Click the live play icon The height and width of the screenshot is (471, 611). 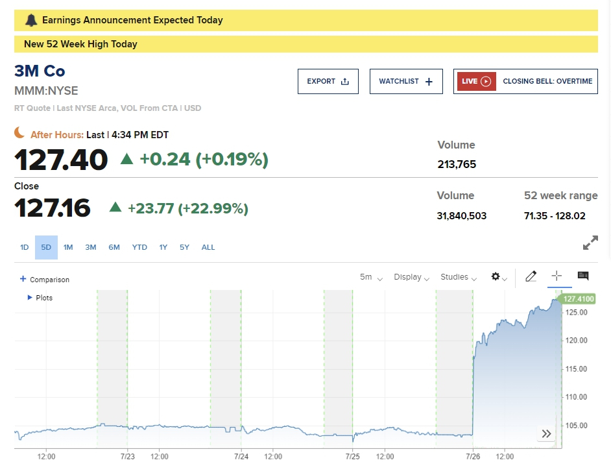click(486, 82)
